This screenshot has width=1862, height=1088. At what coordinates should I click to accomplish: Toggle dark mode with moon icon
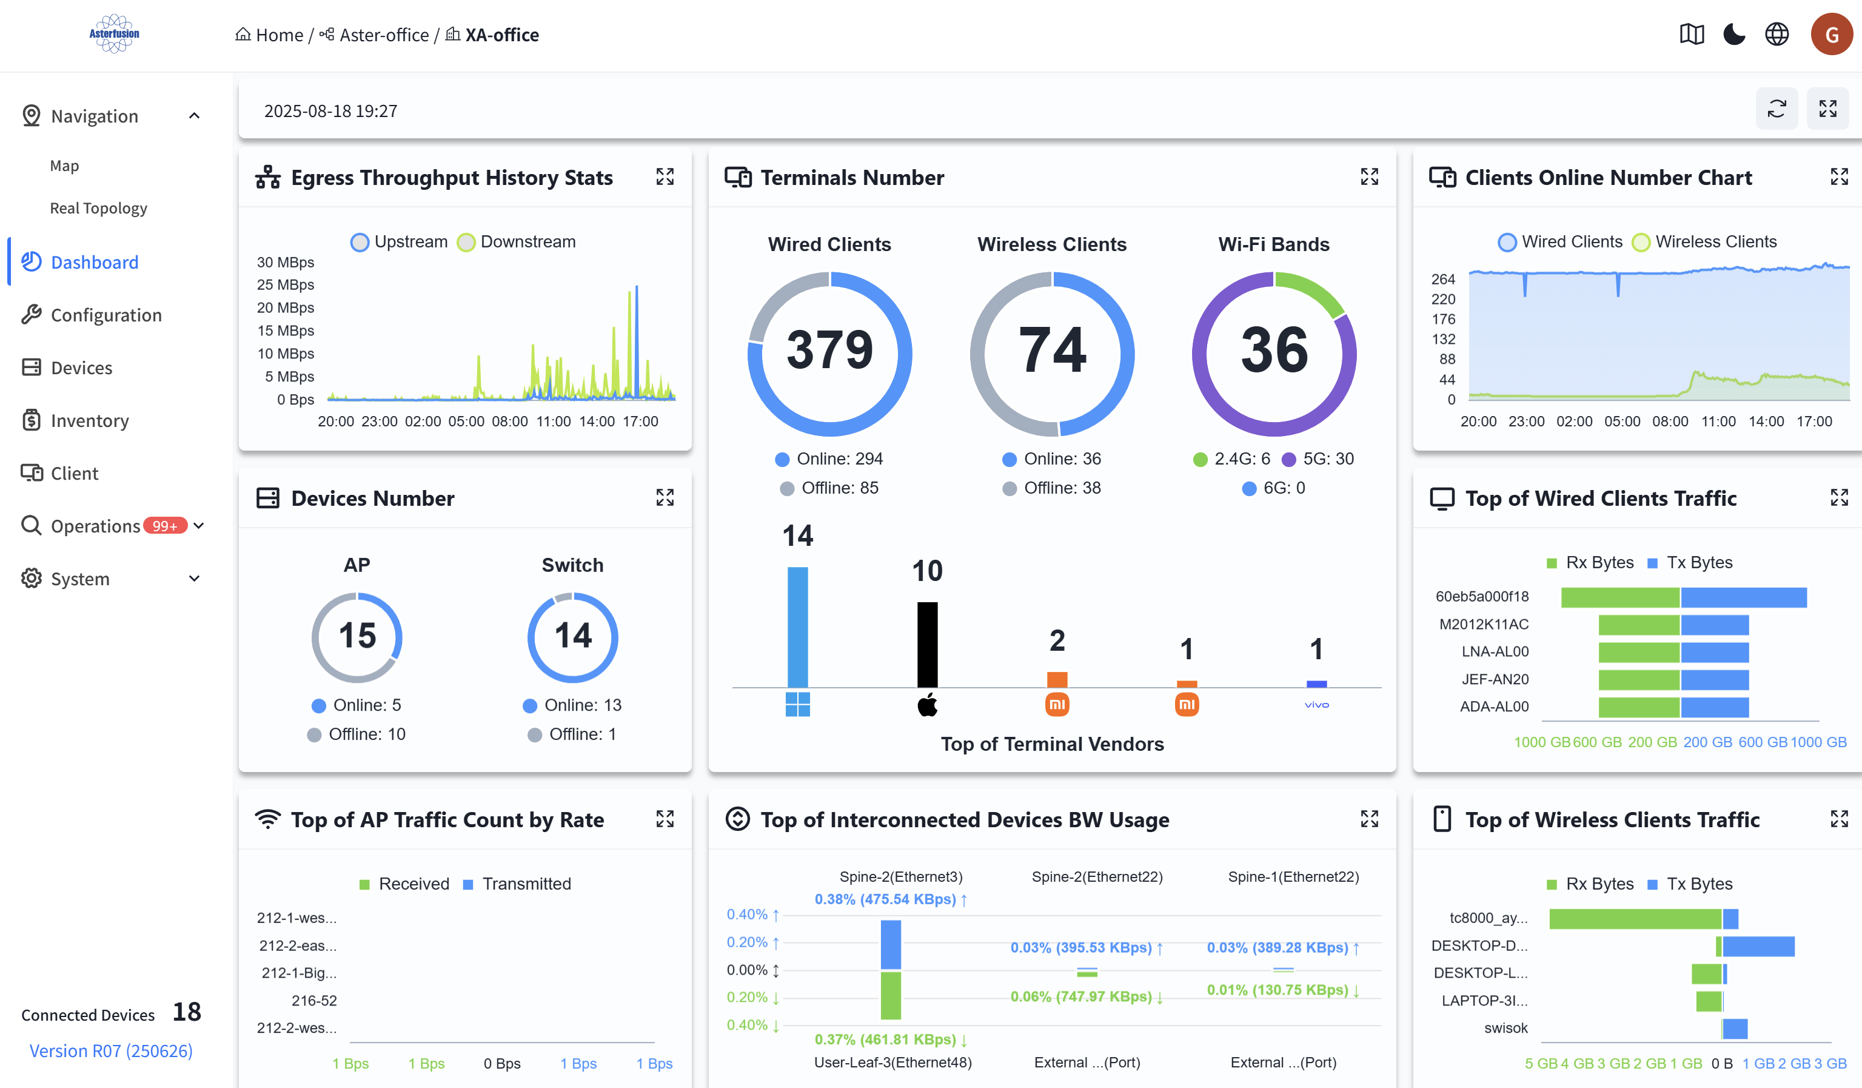tap(1734, 34)
